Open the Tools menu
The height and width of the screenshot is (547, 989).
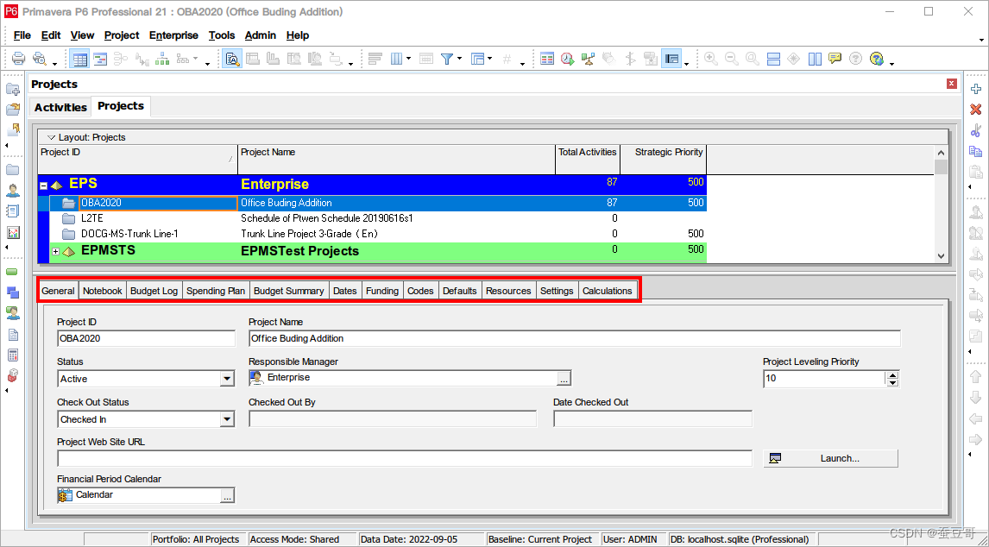point(222,35)
